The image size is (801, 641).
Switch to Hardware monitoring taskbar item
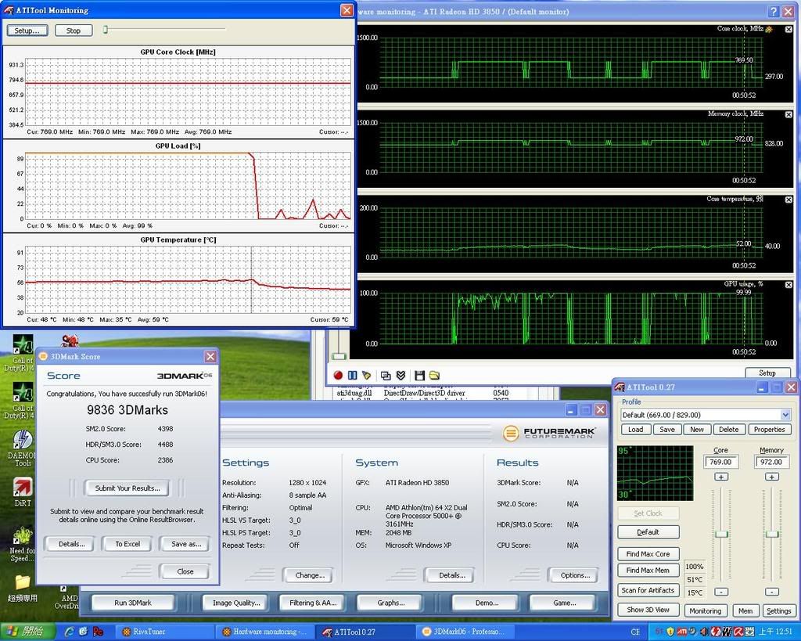(x=264, y=632)
